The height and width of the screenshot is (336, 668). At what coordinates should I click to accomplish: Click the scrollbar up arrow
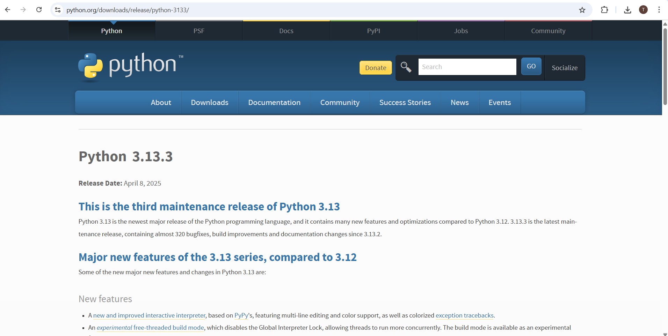click(665, 24)
